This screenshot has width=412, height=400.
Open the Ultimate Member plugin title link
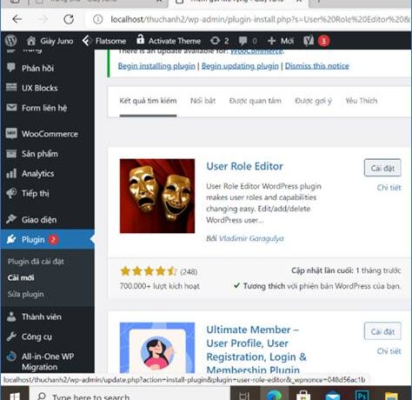[256, 350]
